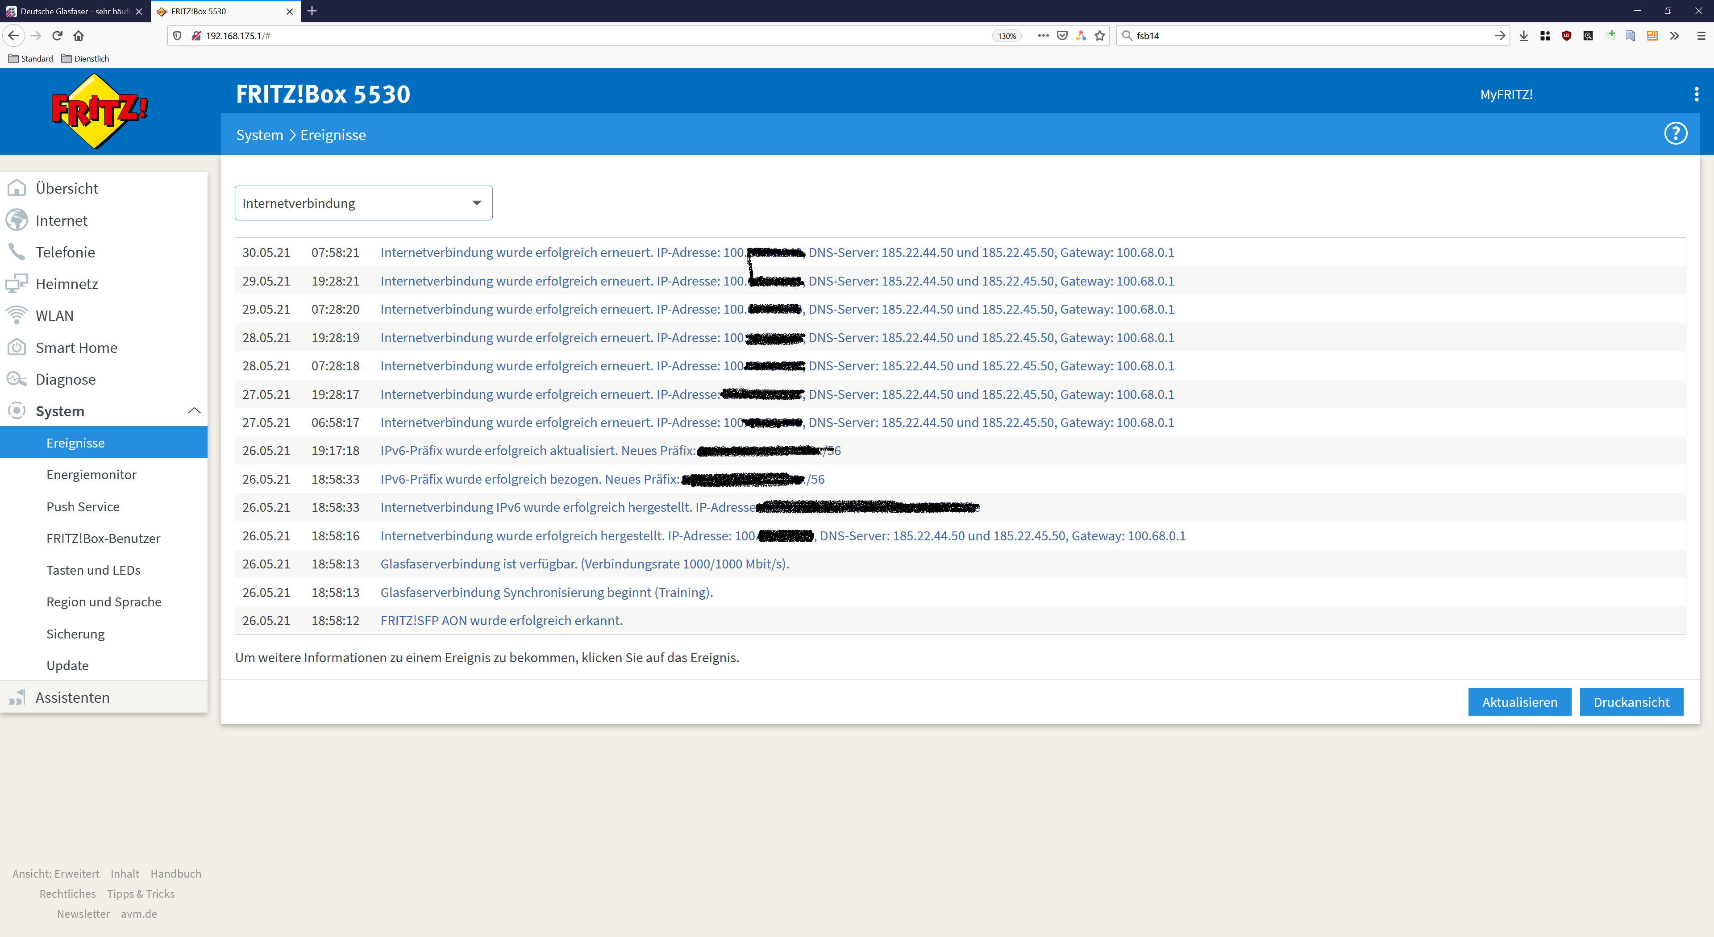
Task: Open the Firefox hamburger menu
Action: [1701, 36]
